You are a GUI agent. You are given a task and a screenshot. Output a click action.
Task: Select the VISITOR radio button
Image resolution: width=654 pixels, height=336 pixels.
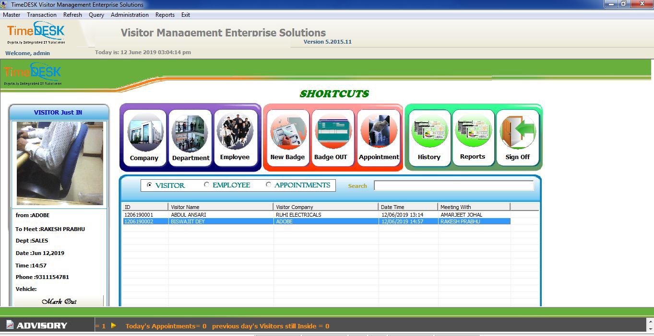point(149,185)
